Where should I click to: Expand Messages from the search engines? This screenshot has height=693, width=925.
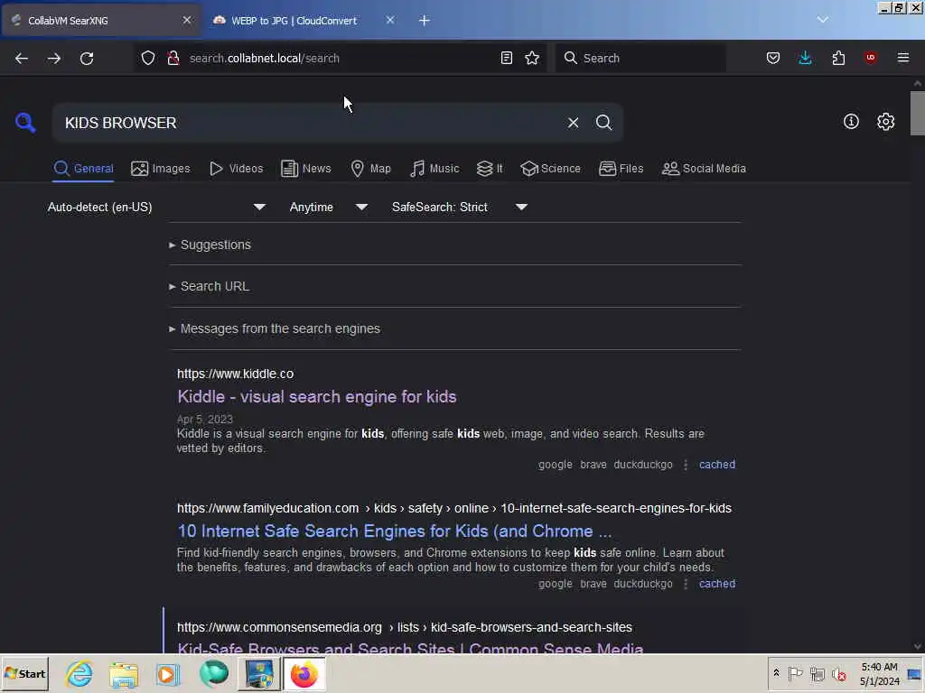click(x=280, y=328)
